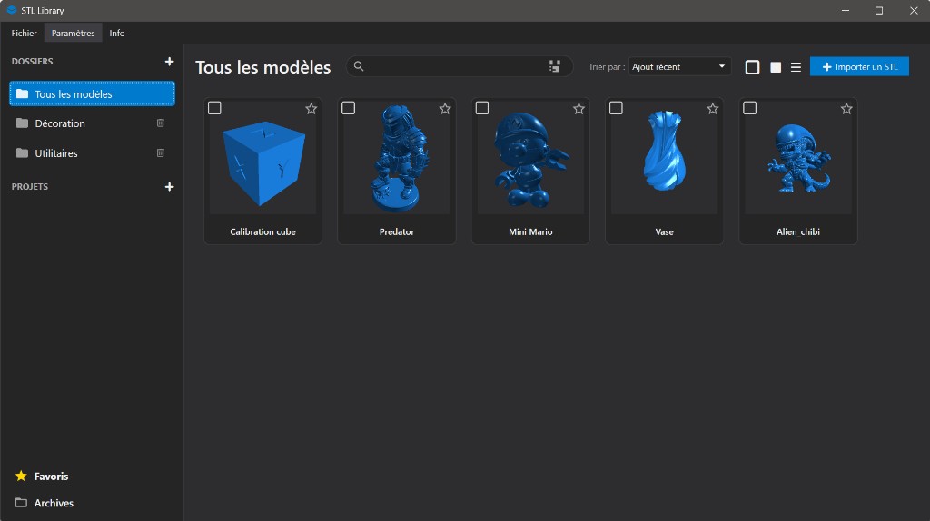Open the Mini Mario model thumbnail
The width and height of the screenshot is (930, 521).
(x=530, y=159)
